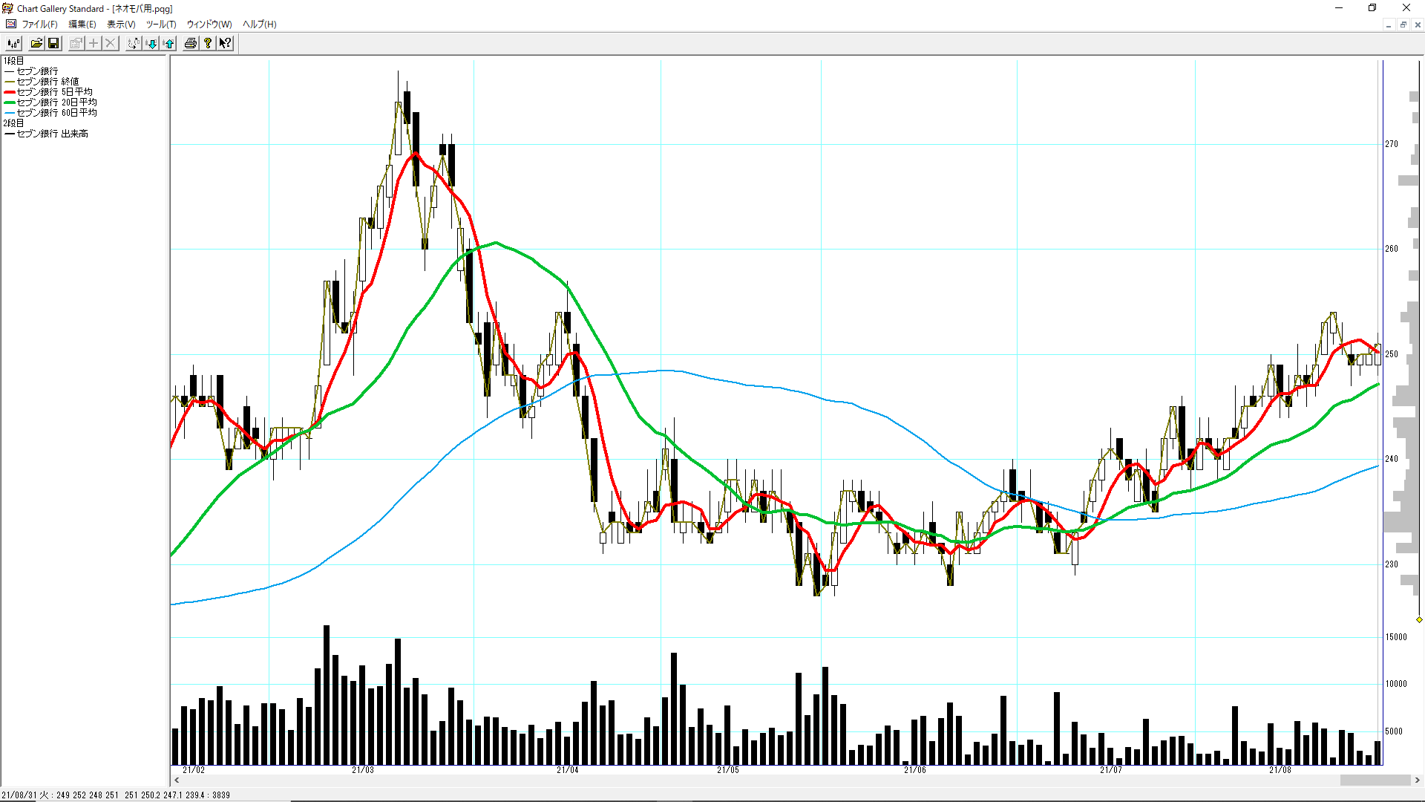Click the document icon left of ファイル menu
This screenshot has height=802, width=1425.
[11, 25]
